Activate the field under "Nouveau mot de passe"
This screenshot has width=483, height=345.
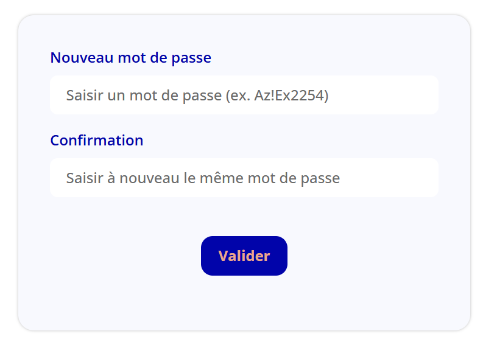tap(244, 95)
